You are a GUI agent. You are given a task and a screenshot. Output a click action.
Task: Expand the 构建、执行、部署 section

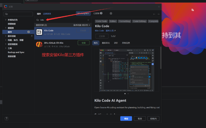6,40
